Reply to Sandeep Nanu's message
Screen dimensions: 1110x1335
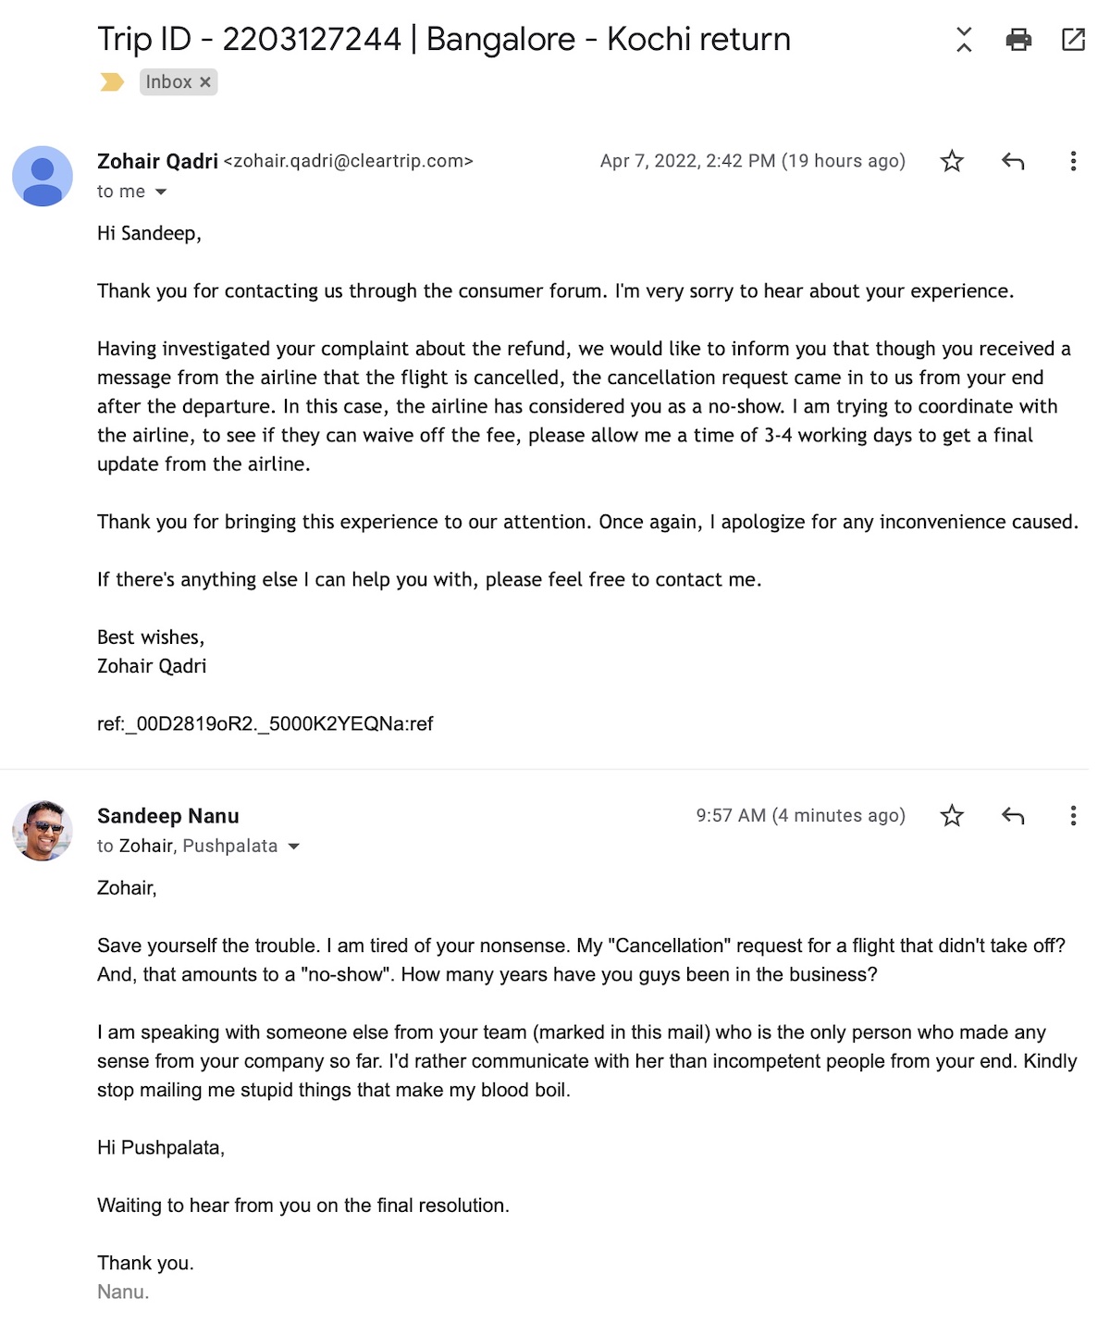pyautogui.click(x=1013, y=816)
